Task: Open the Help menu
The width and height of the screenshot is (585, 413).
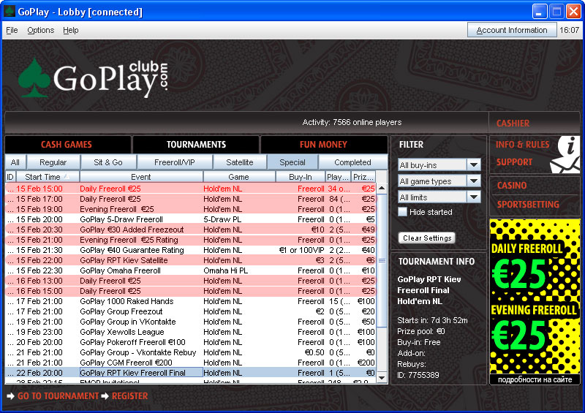Action: 70,30
